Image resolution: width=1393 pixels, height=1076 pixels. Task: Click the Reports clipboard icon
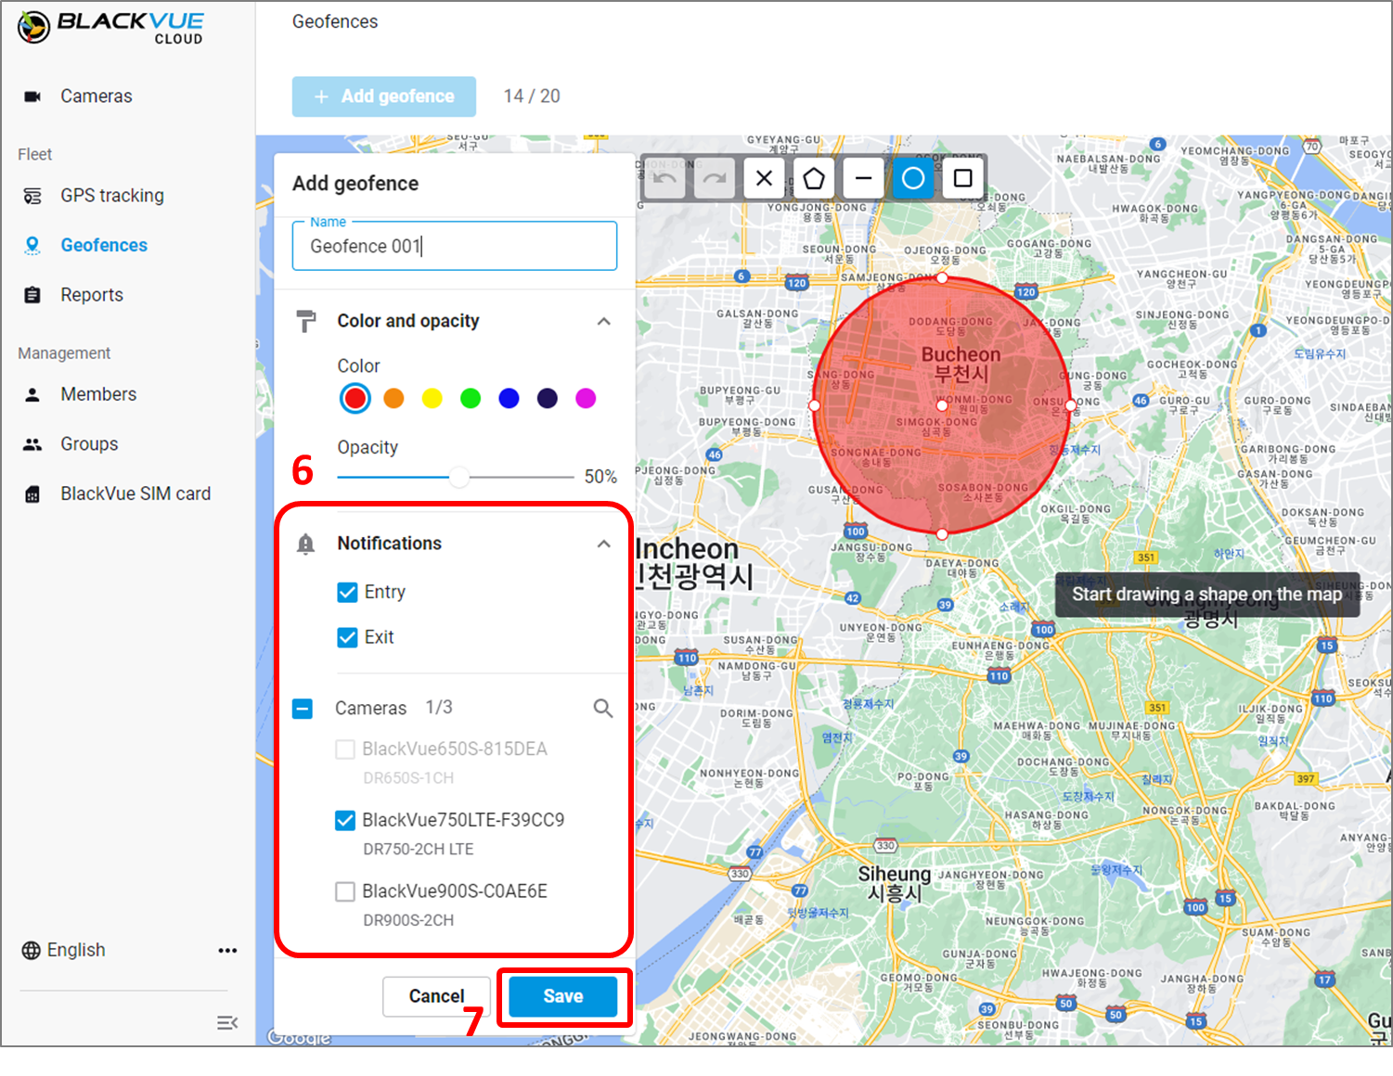pos(32,295)
